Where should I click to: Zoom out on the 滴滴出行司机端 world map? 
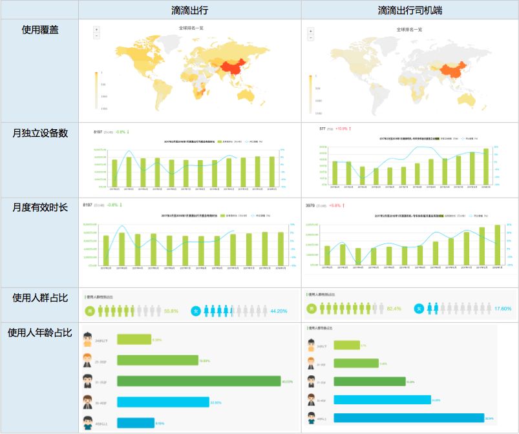[311, 37]
